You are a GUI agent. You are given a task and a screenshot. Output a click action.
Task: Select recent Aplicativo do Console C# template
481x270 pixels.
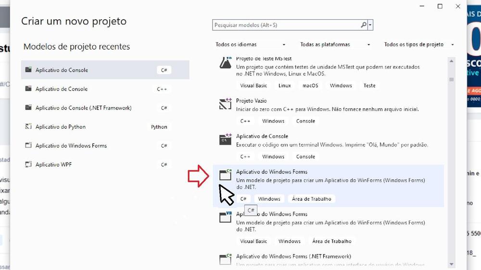click(x=105, y=70)
